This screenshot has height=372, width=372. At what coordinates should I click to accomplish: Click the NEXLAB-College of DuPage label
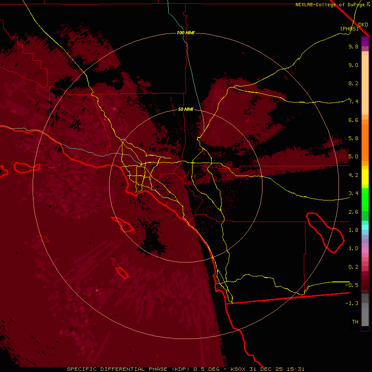[332, 5]
